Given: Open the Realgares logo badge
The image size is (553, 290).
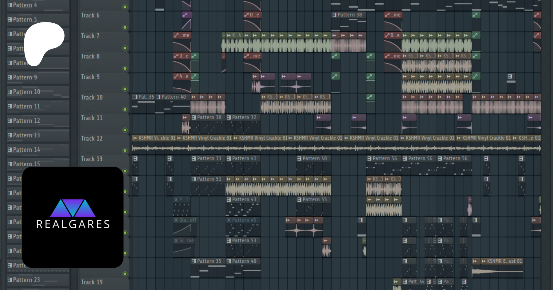Looking at the screenshot, I should pyautogui.click(x=73, y=217).
